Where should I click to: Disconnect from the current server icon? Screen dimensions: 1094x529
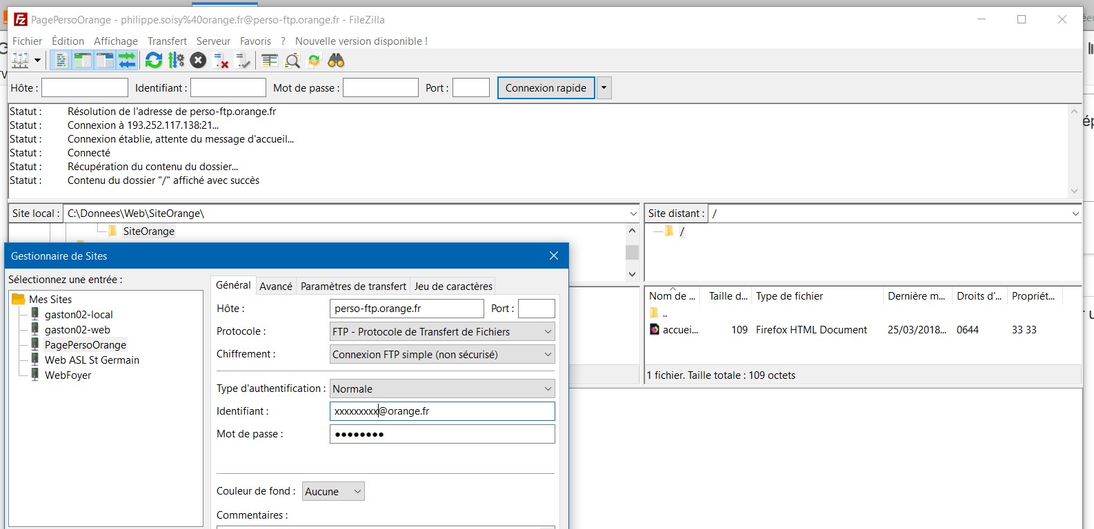pos(221,61)
